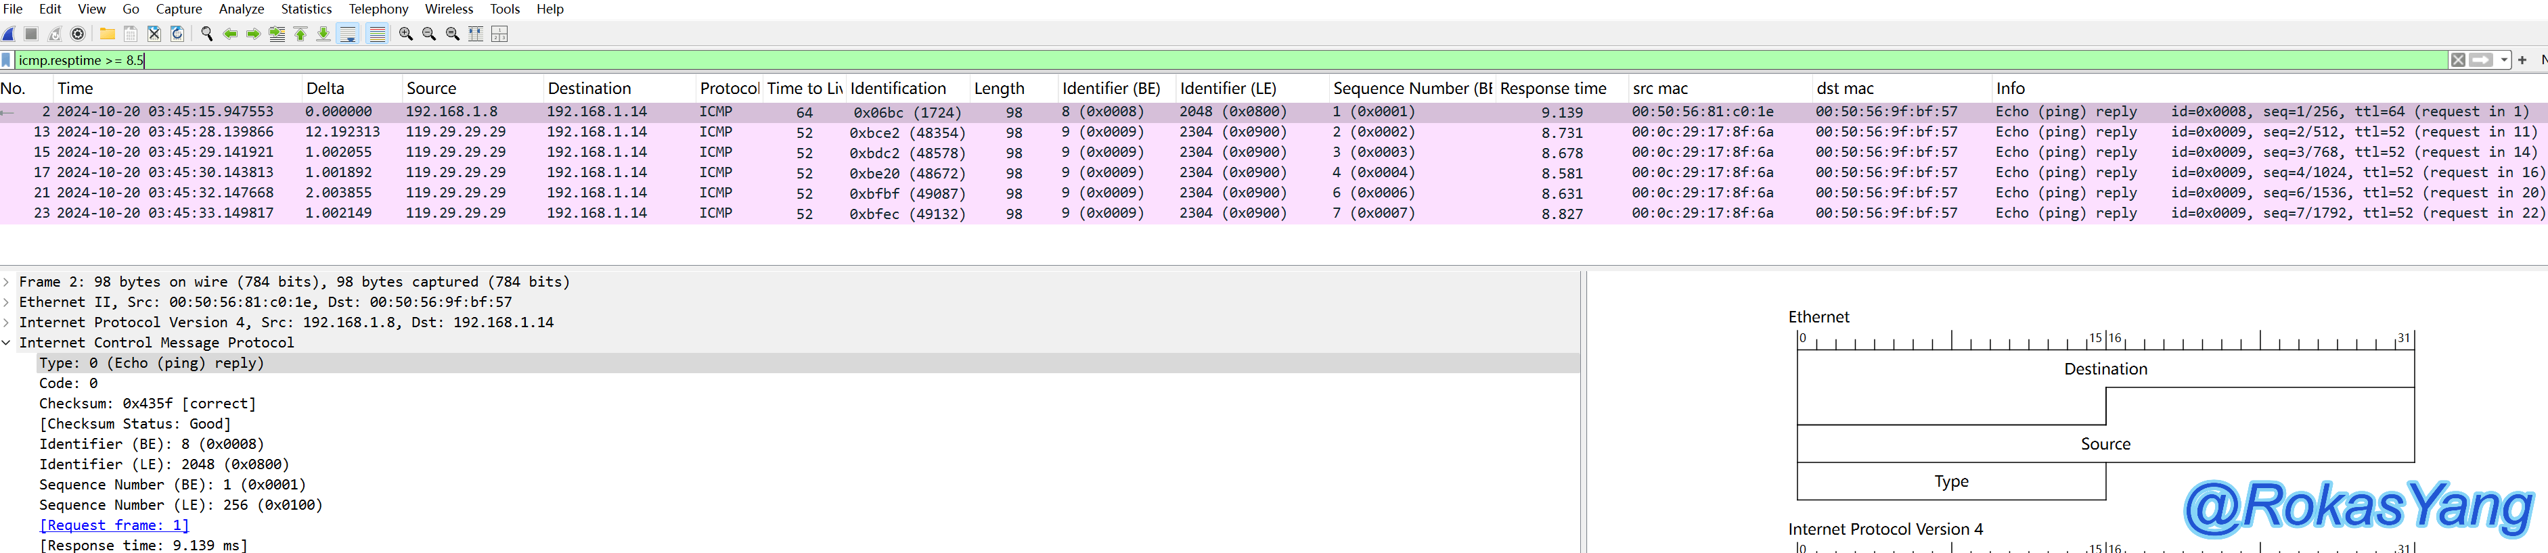This screenshot has height=553, width=2548.
Task: Click the Zoom In magnifier icon
Action: point(405,34)
